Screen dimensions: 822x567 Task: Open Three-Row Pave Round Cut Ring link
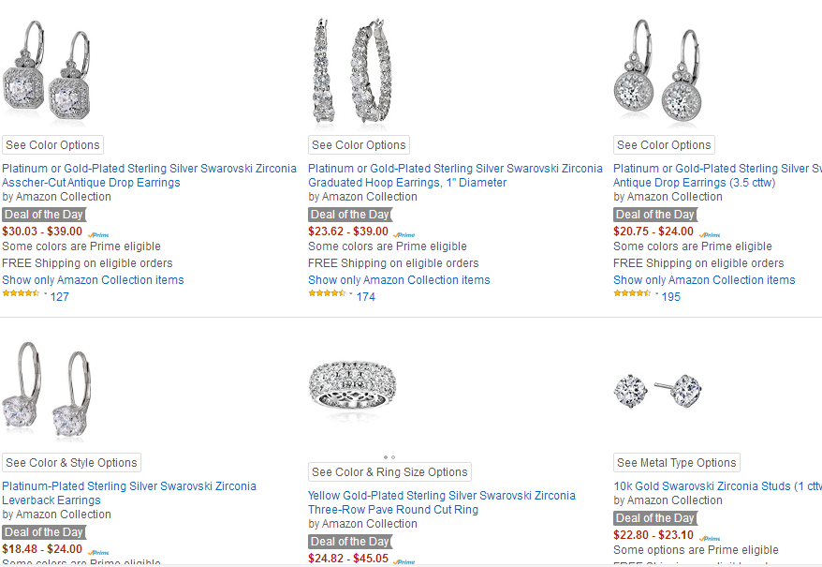point(393,510)
